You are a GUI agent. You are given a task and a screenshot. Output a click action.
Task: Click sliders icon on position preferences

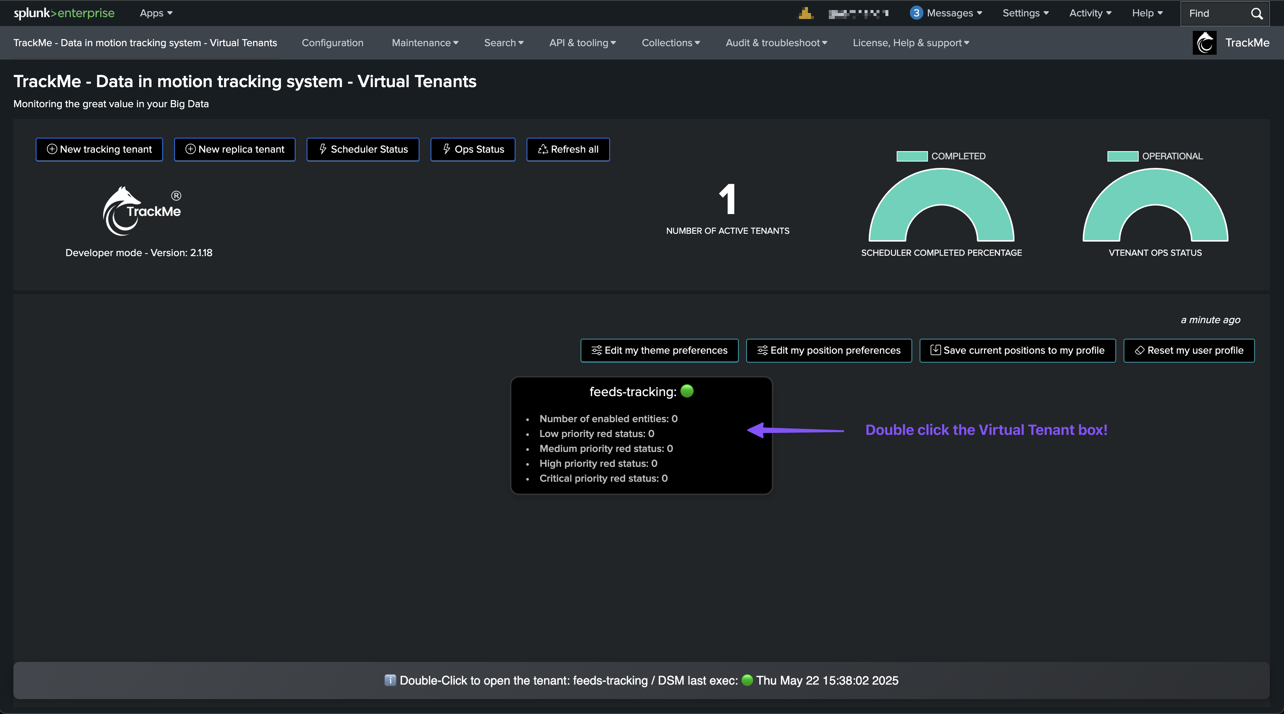763,351
